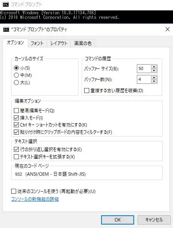Click the バッファー サイズ input field

144,68
